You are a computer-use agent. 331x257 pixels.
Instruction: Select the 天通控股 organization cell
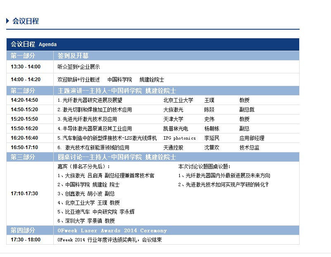point(173,147)
